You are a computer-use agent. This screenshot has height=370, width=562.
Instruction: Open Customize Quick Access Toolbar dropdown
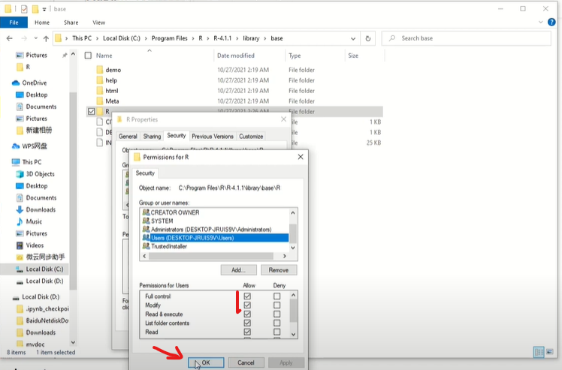coord(44,9)
